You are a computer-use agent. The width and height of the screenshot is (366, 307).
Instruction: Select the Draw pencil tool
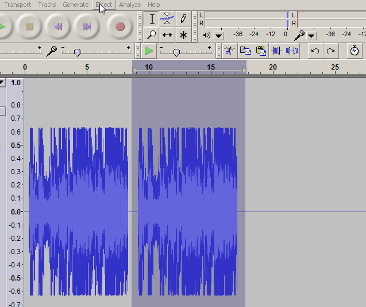point(183,19)
